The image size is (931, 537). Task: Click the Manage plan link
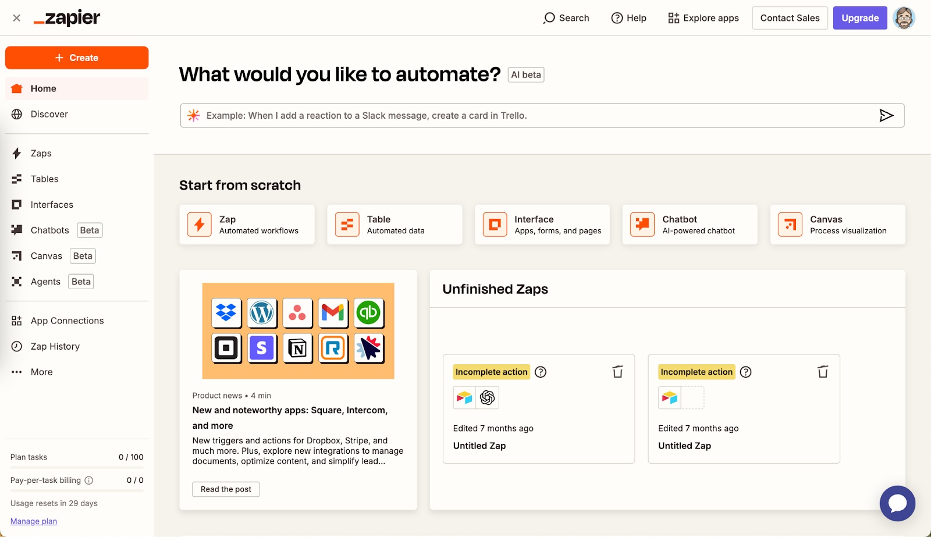(x=34, y=521)
